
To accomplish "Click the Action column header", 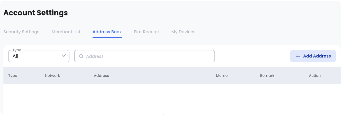I will click(315, 76).
